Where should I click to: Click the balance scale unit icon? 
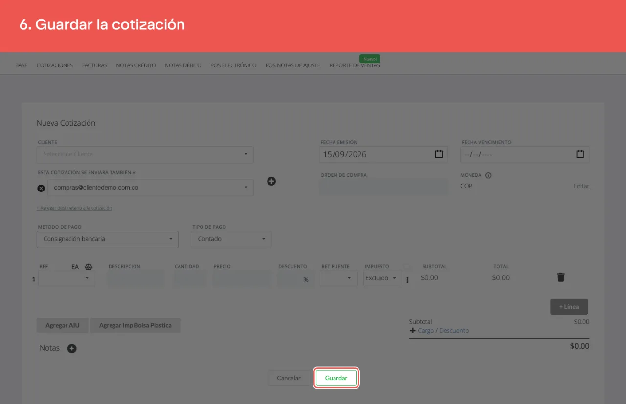[89, 267]
